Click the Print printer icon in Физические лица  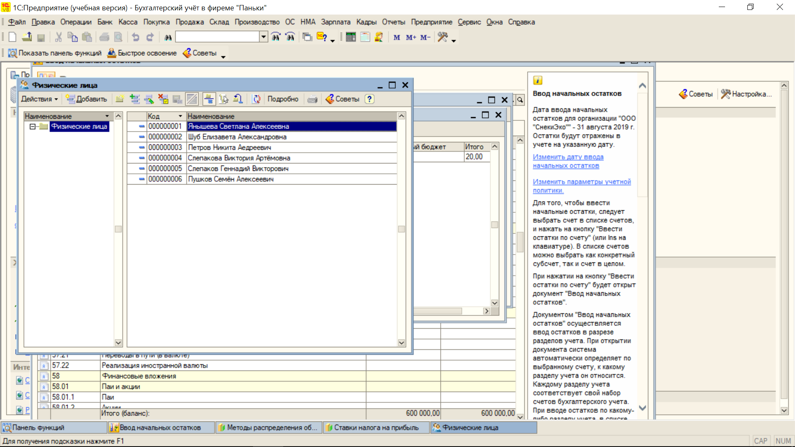pos(313,99)
